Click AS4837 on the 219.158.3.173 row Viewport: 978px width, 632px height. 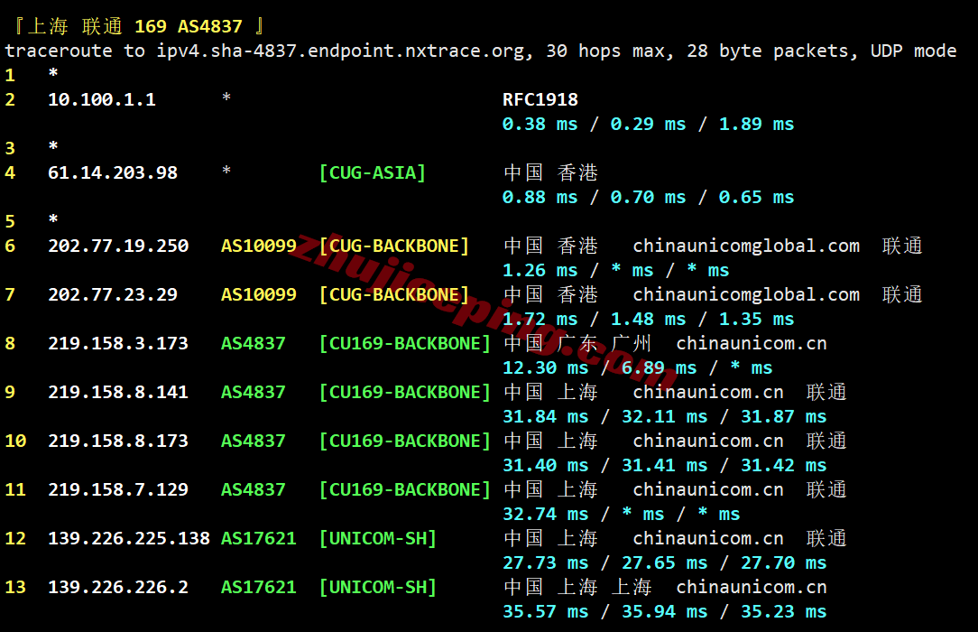pos(253,343)
